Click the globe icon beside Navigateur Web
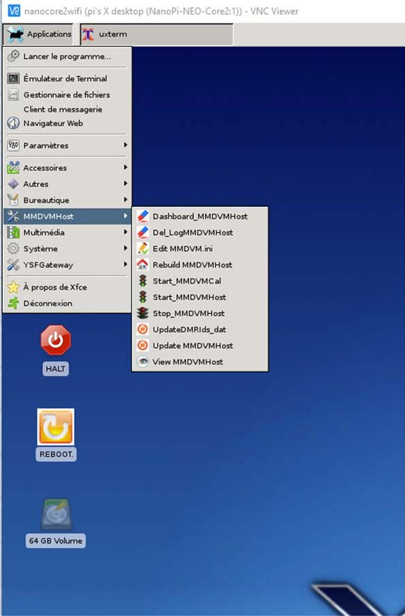 tap(14, 123)
